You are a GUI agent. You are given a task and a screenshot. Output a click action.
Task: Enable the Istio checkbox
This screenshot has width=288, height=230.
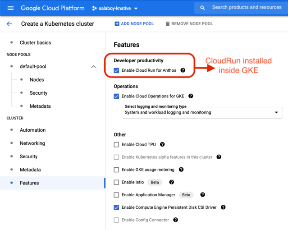point(116,182)
